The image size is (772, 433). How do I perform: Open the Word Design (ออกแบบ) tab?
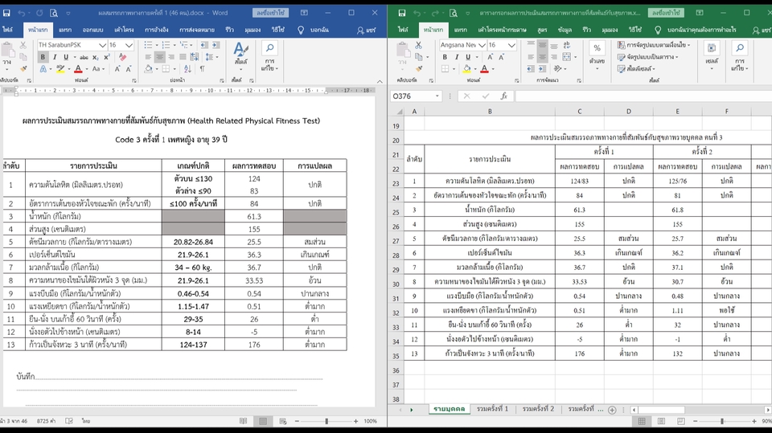click(x=93, y=30)
